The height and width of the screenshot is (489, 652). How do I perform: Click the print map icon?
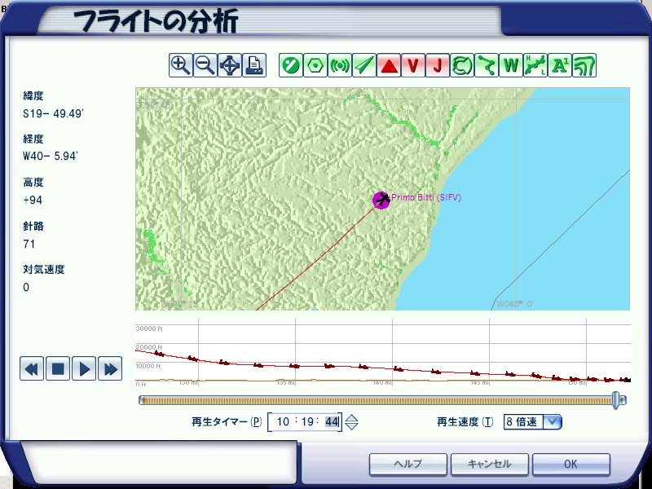click(x=254, y=65)
